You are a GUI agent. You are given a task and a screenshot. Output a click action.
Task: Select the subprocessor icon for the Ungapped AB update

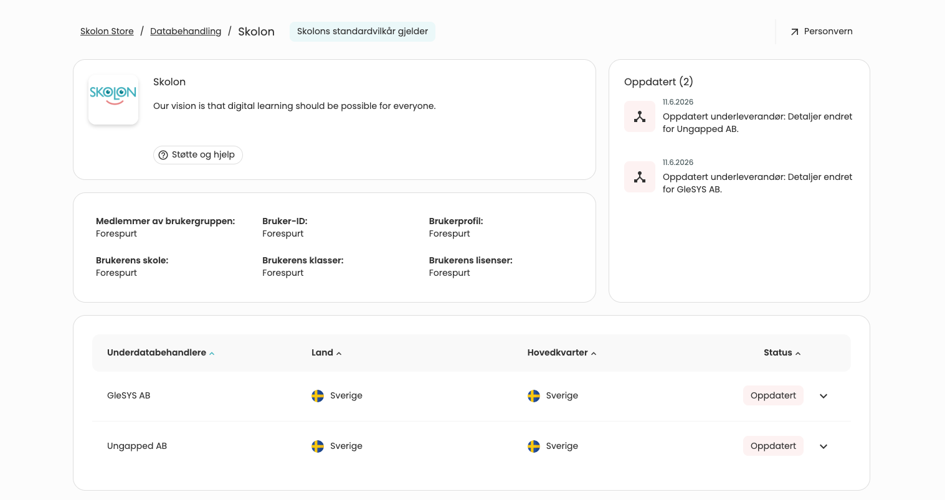[x=640, y=116]
